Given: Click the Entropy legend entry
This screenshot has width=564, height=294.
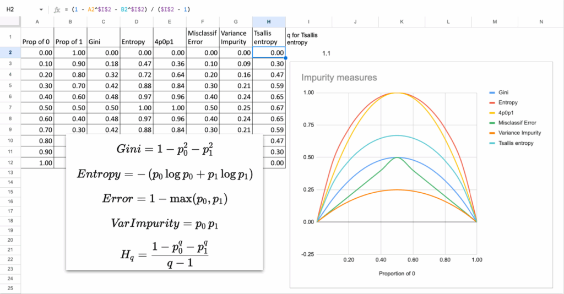Looking at the screenshot, I should click(x=509, y=102).
